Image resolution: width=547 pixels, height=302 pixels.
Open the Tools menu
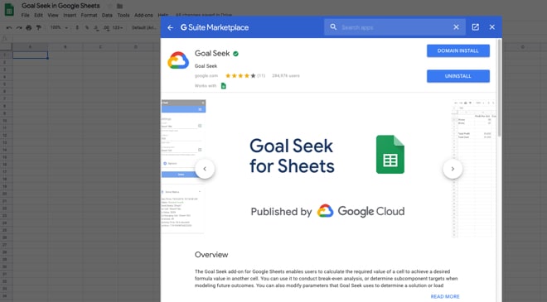pos(123,16)
